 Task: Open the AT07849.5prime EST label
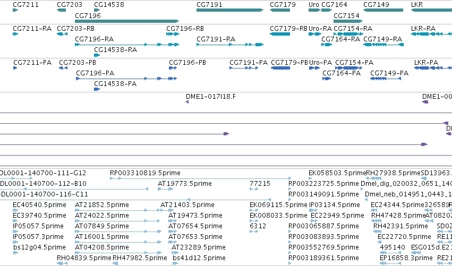102,226
